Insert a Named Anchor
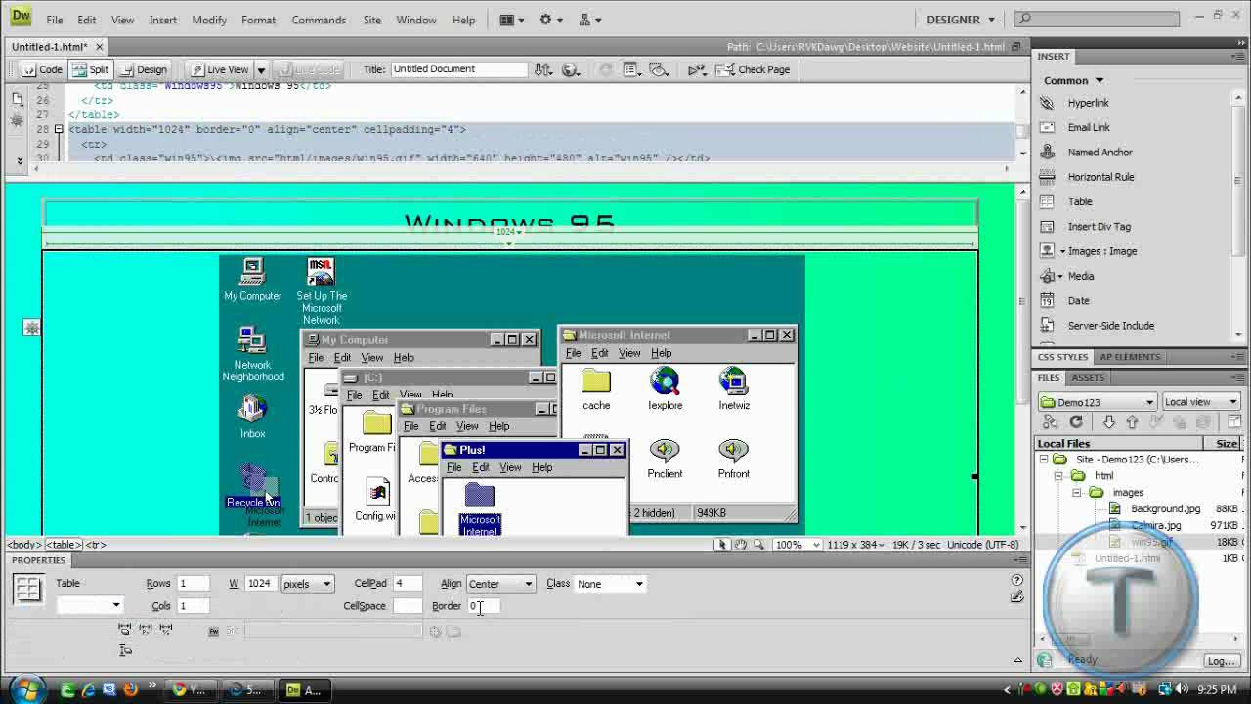 click(1100, 153)
